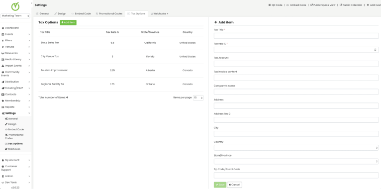
Task: Focus the Tax Title input field
Action: click(x=296, y=36)
